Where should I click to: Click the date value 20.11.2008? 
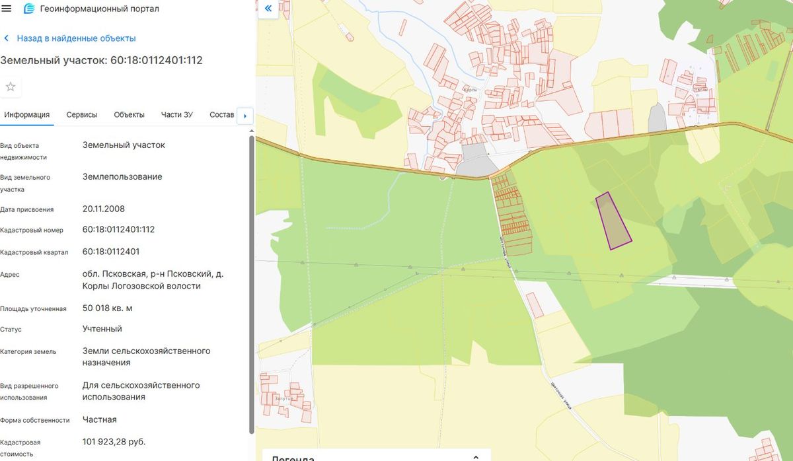tap(104, 209)
